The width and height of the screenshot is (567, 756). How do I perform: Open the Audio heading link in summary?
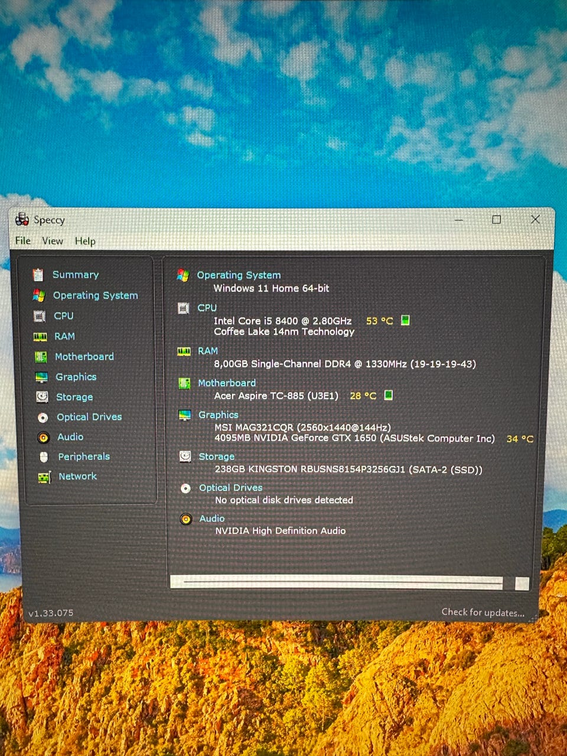tap(212, 519)
